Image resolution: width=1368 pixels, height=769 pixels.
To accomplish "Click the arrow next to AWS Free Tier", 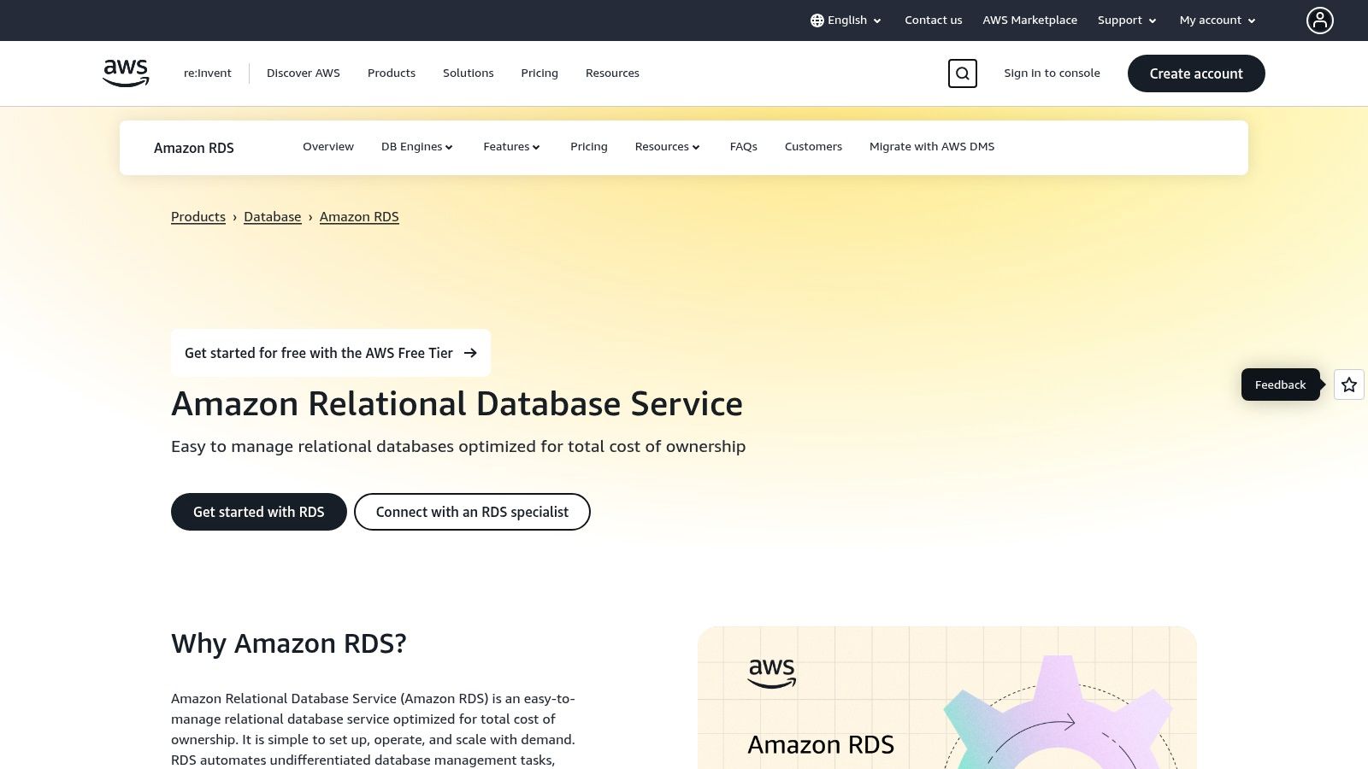I will 470,353.
